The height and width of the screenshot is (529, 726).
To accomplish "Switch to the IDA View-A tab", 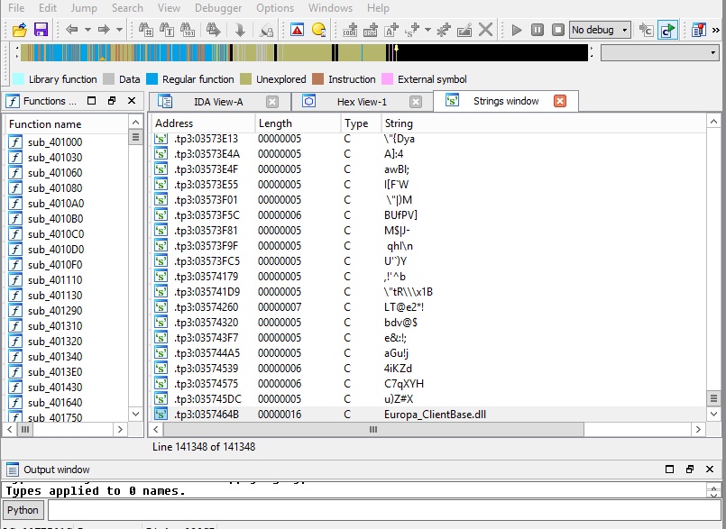I will click(218, 102).
